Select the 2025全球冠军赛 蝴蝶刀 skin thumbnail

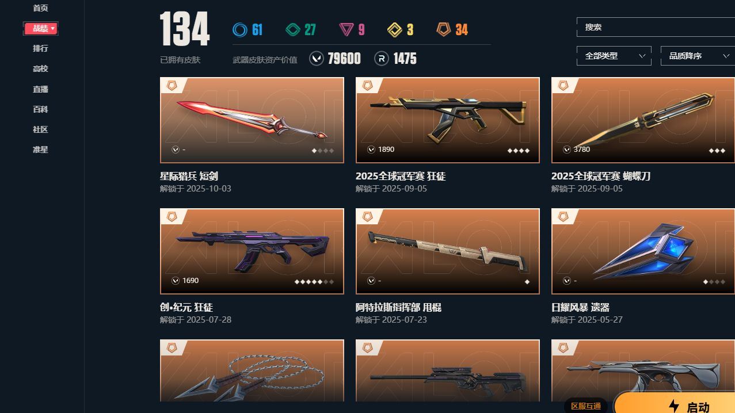tap(643, 120)
